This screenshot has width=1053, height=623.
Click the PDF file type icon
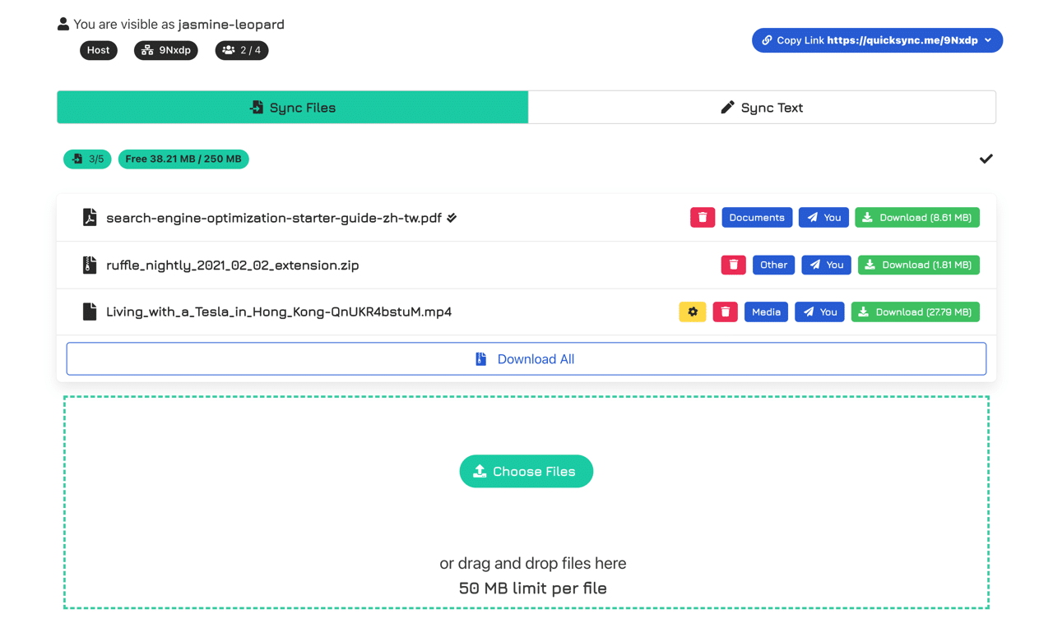pyautogui.click(x=88, y=217)
